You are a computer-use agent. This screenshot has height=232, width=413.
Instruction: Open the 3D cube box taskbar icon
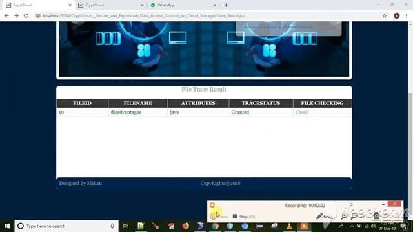pyautogui.click(x=230, y=226)
